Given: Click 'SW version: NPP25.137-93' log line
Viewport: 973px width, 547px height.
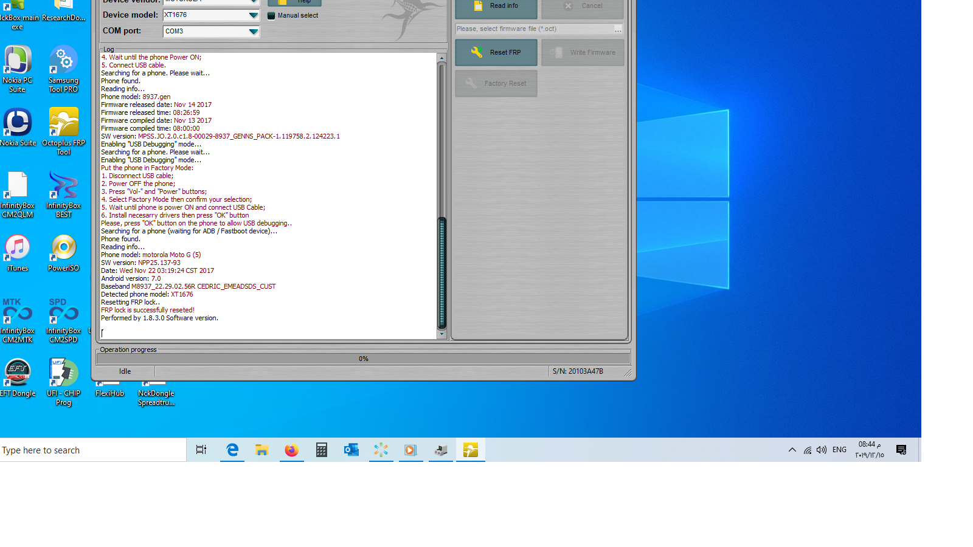Looking at the screenshot, I should tap(140, 263).
